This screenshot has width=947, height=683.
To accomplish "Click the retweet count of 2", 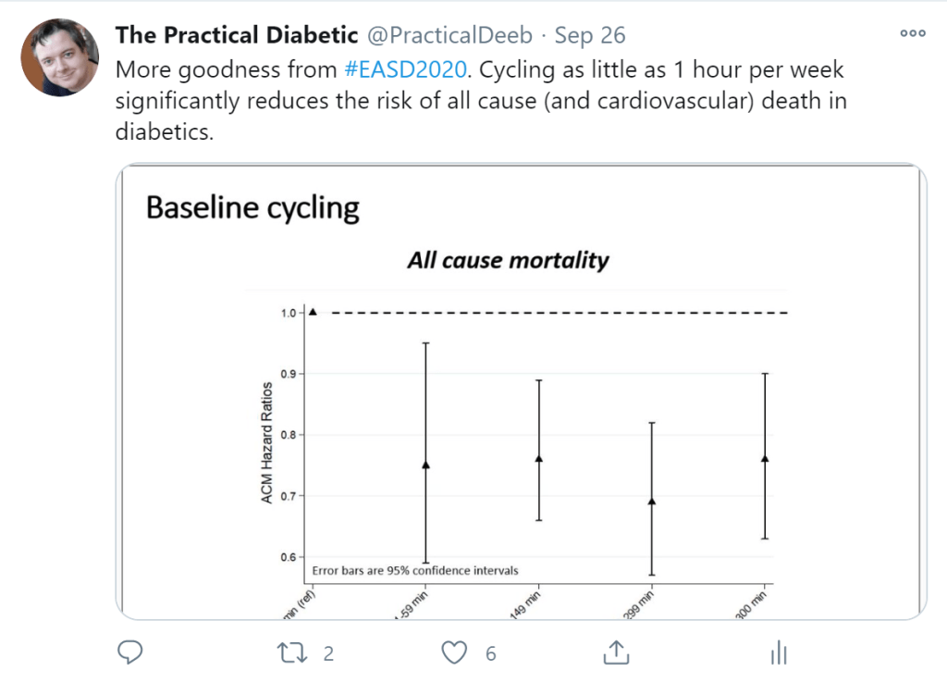I will coord(328,653).
